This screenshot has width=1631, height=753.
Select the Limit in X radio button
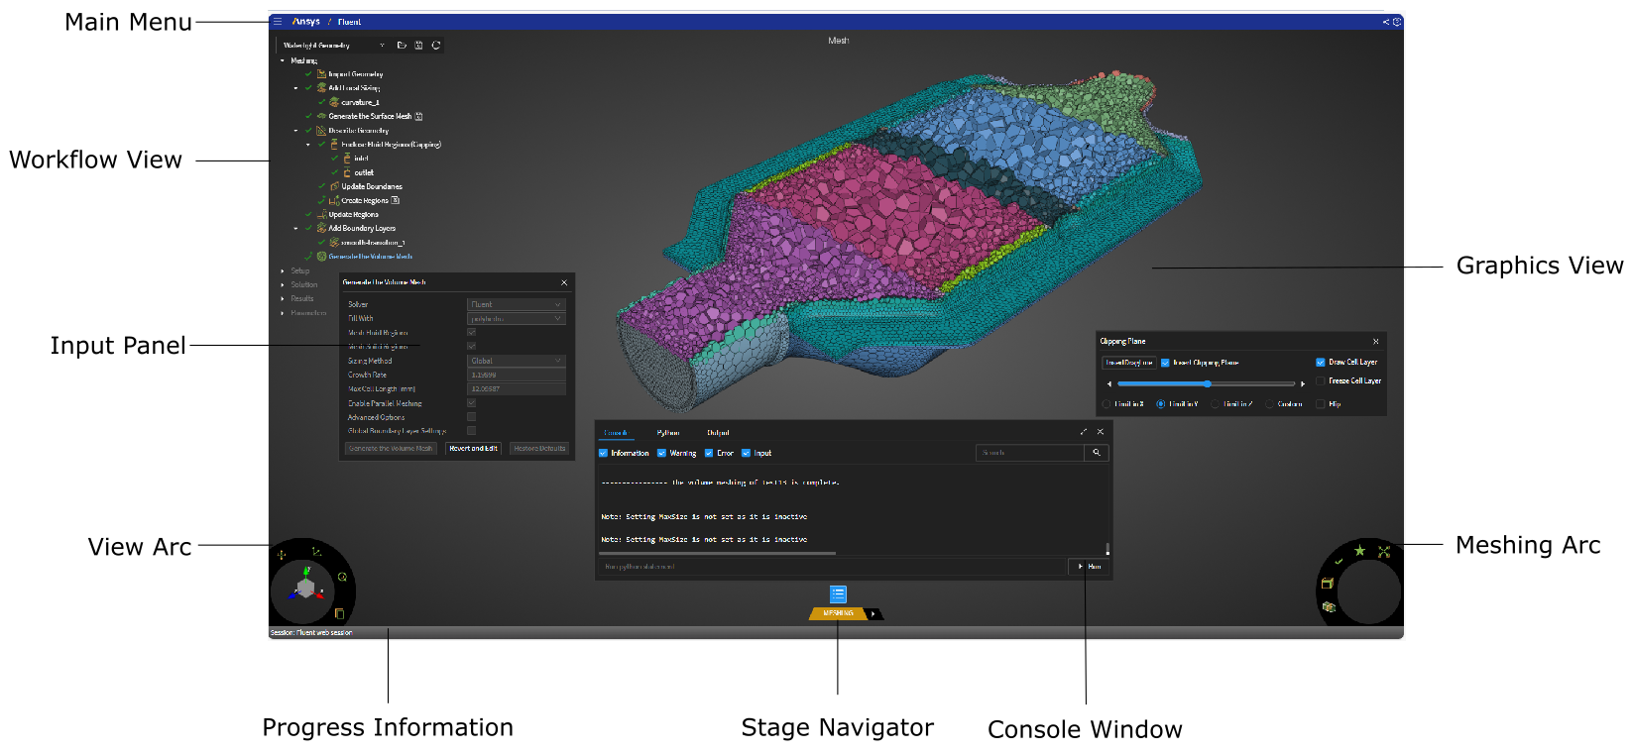1107,404
